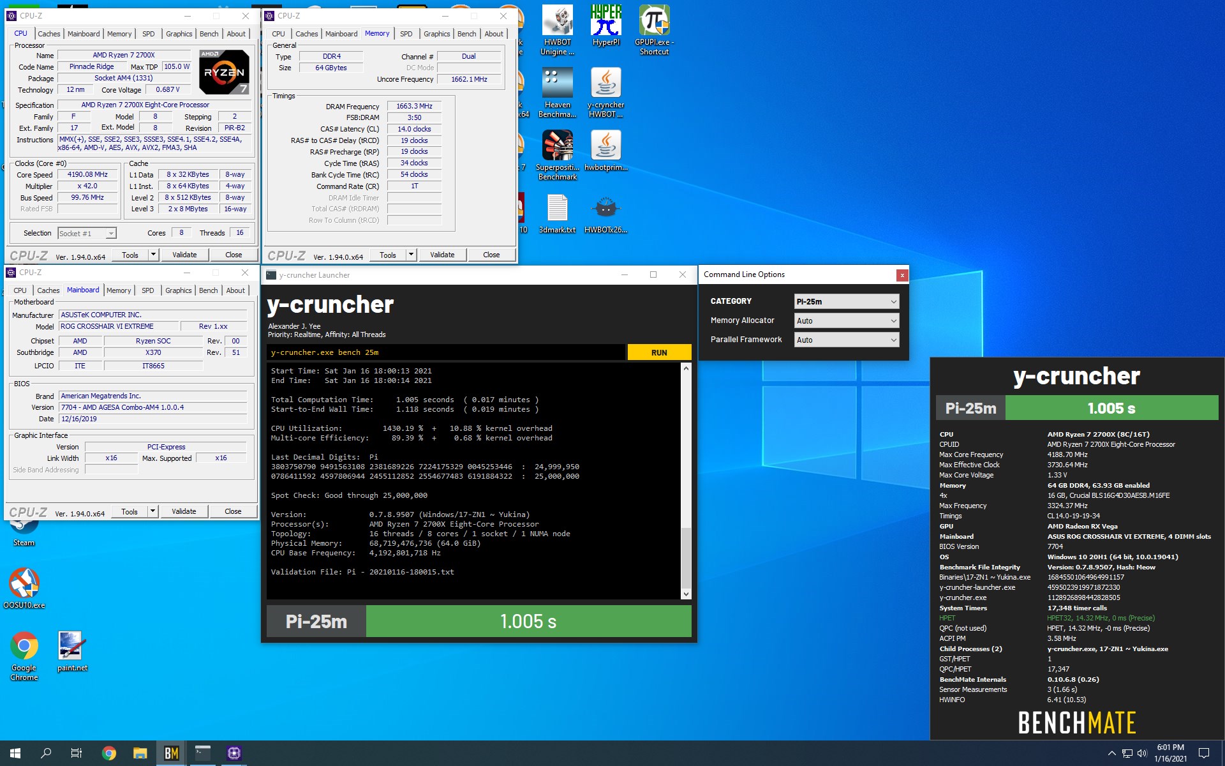Click the yellow RUN button
The height and width of the screenshot is (766, 1225).
659,352
